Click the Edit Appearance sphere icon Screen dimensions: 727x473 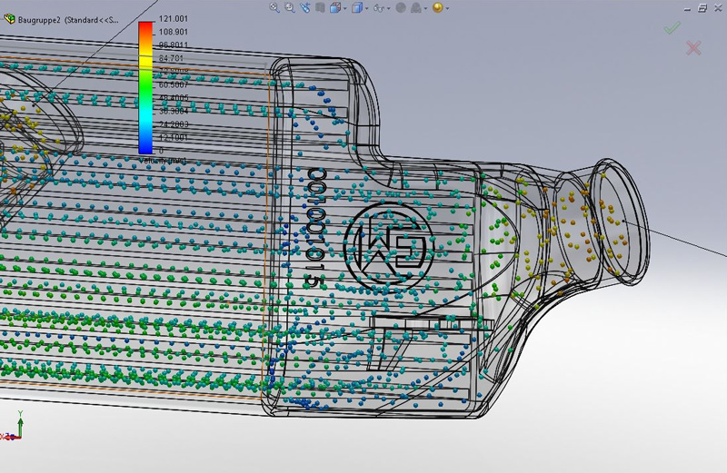[x=401, y=7]
